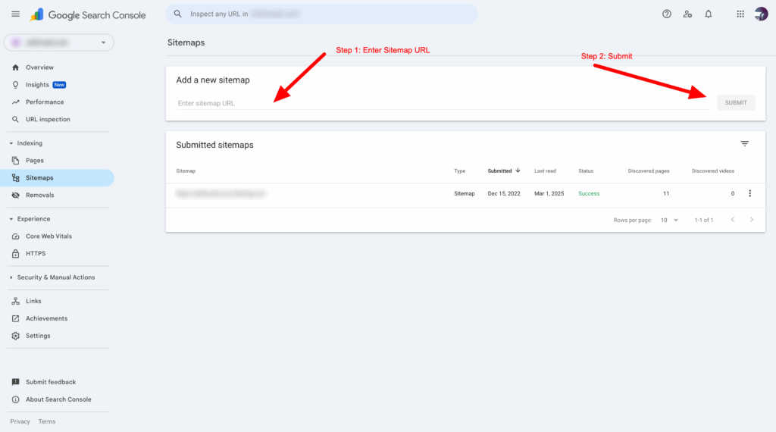
Task: Open notifications bell
Action: [x=709, y=14]
